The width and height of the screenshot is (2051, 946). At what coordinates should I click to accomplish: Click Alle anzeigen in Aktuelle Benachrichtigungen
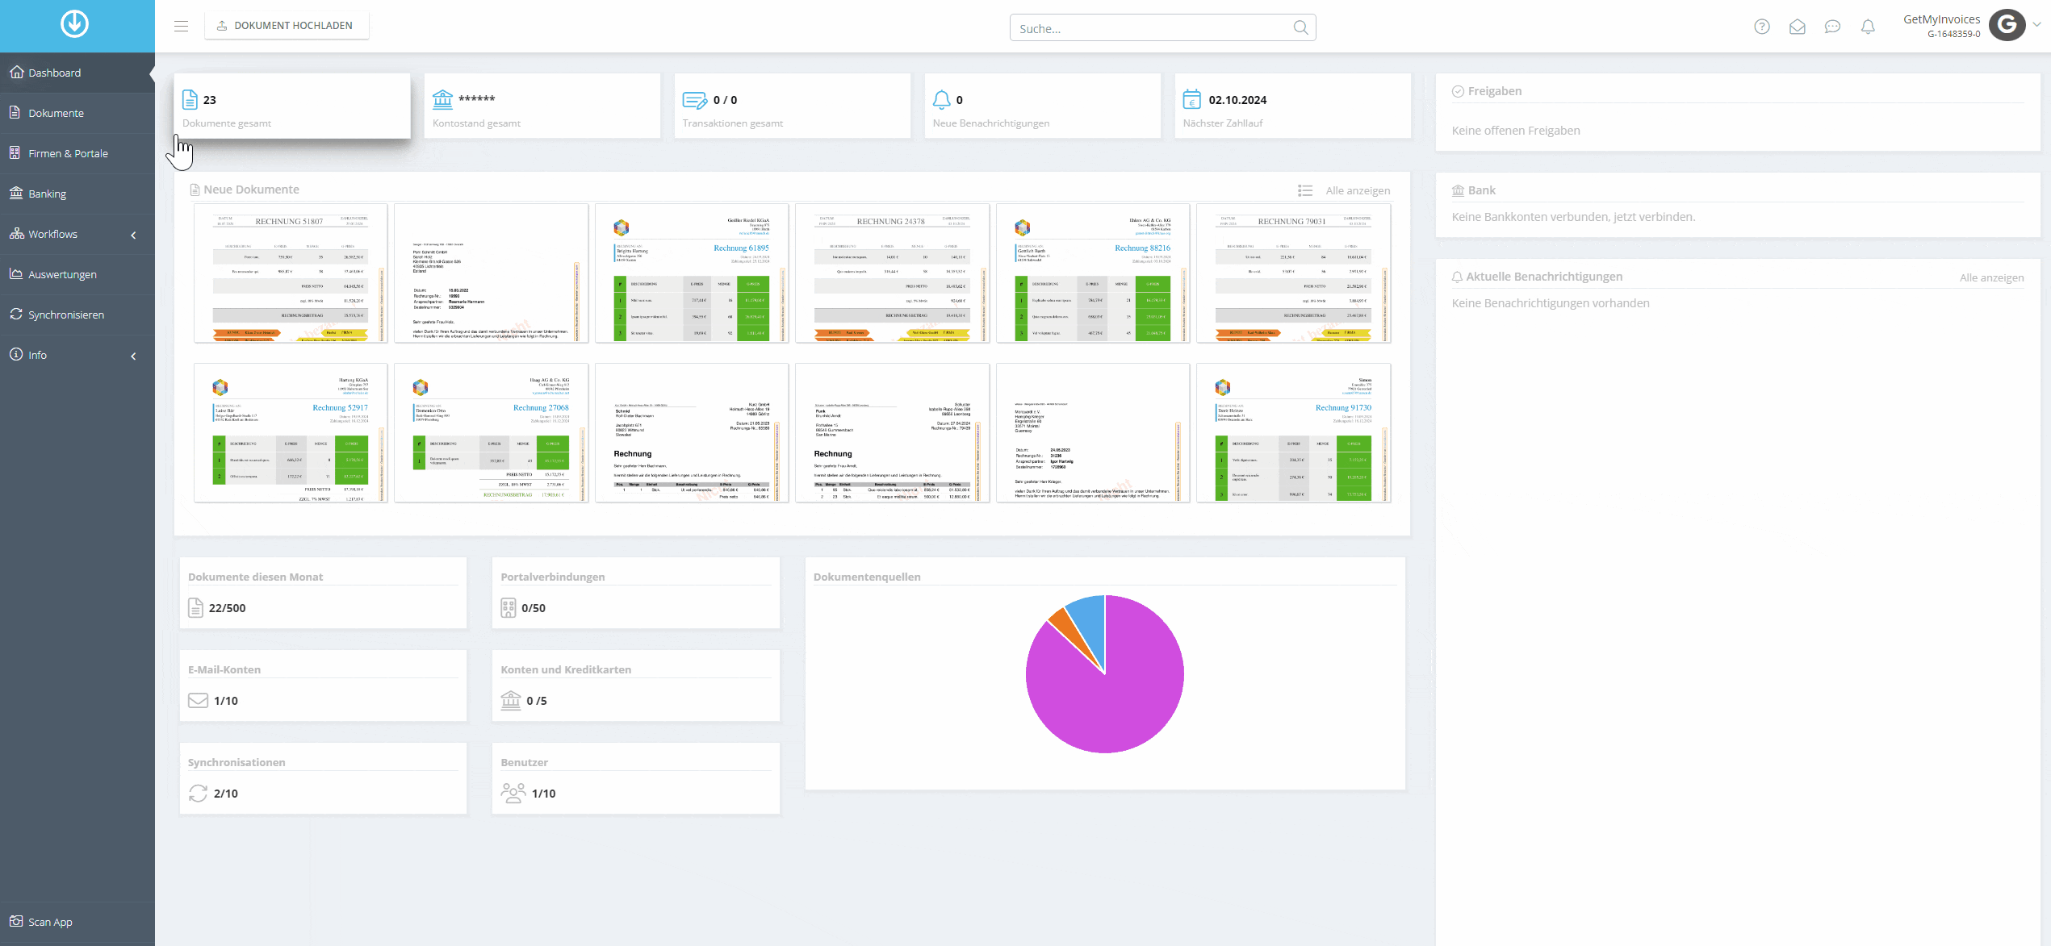tap(1991, 278)
